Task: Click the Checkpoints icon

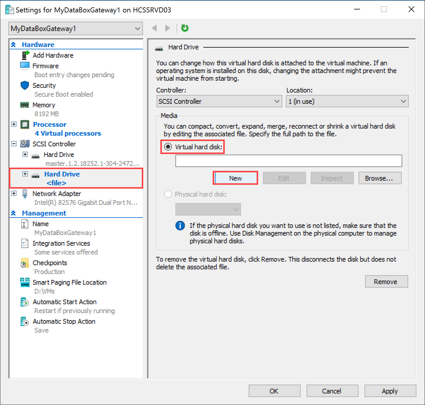Action: click(25, 263)
